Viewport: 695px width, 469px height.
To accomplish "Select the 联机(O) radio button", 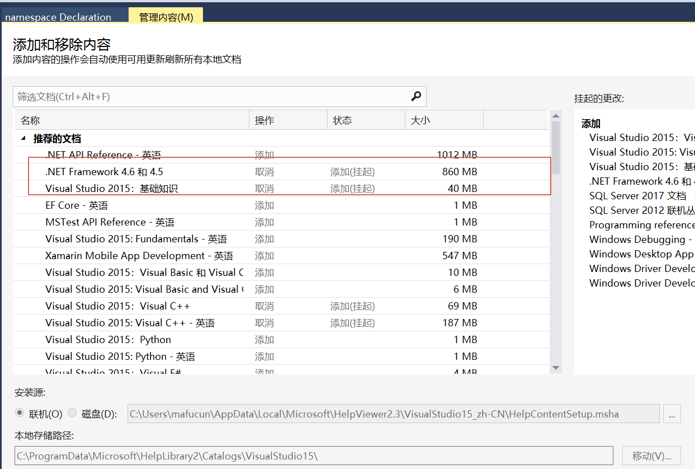I will (20, 413).
